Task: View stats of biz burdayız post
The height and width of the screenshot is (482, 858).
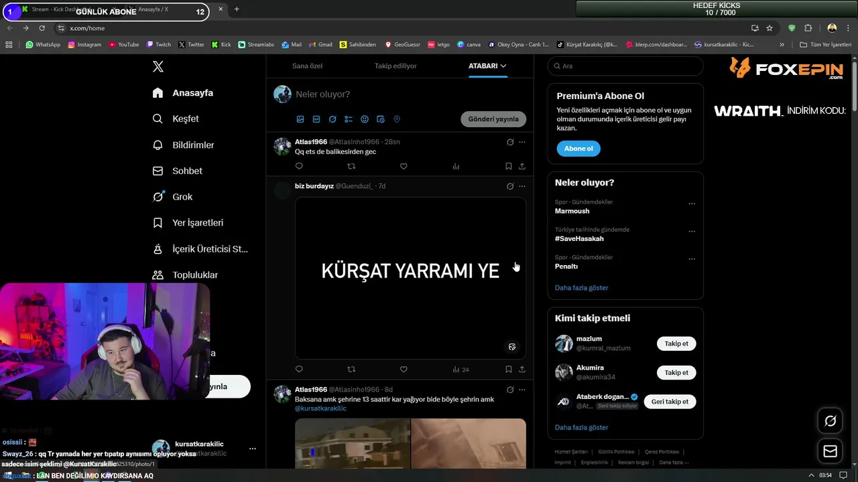Action: [x=461, y=369]
